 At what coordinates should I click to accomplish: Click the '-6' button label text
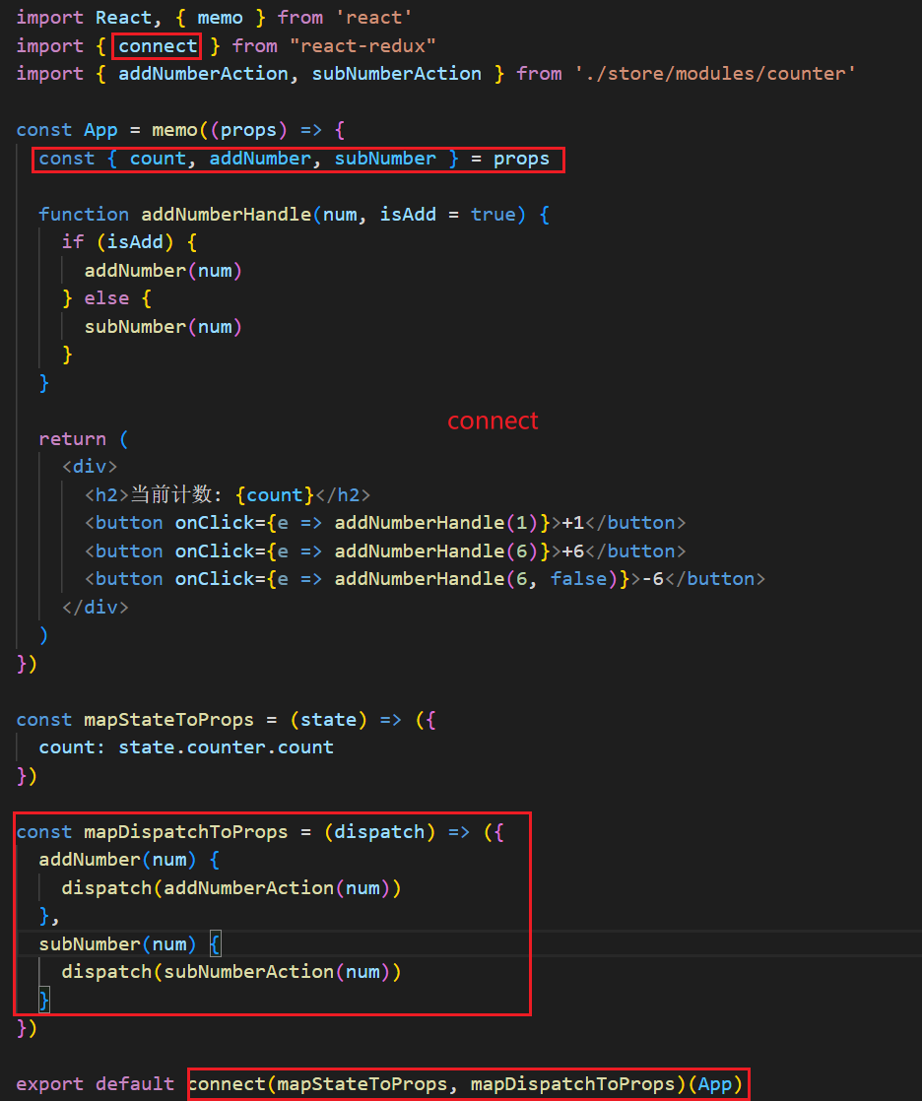[653, 579]
